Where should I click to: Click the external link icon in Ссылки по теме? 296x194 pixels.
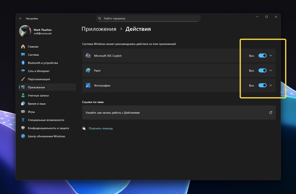271,113
